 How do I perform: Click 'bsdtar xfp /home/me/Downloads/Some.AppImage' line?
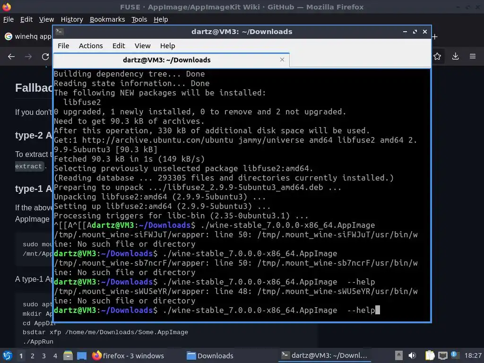105,332
